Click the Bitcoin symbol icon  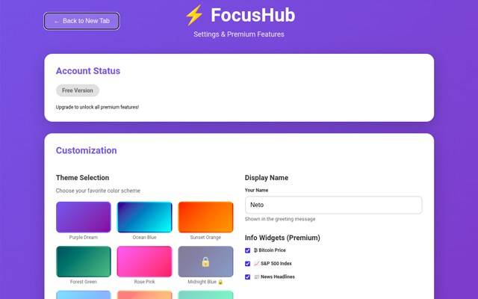[x=255, y=250]
